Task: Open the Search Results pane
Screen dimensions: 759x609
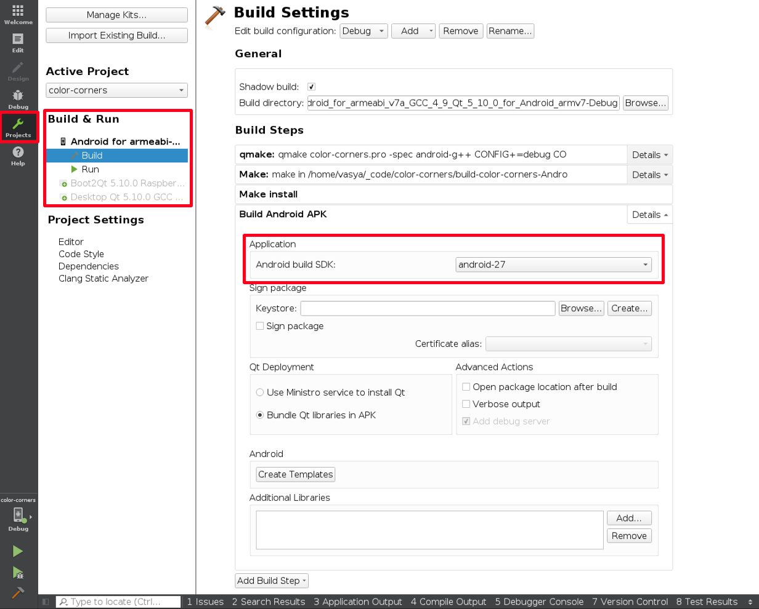Action: click(x=269, y=602)
